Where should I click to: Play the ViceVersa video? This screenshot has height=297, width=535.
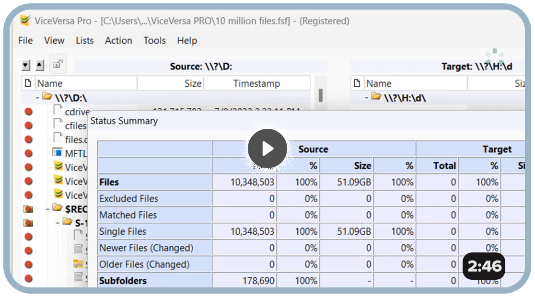coord(267,148)
